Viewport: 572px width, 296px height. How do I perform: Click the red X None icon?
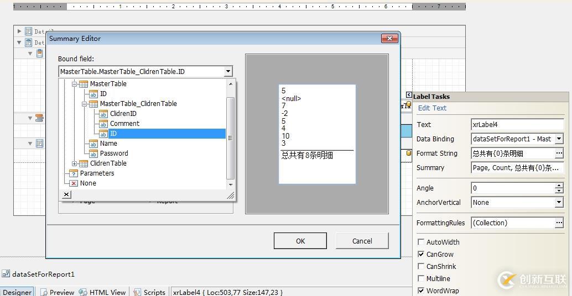point(74,183)
